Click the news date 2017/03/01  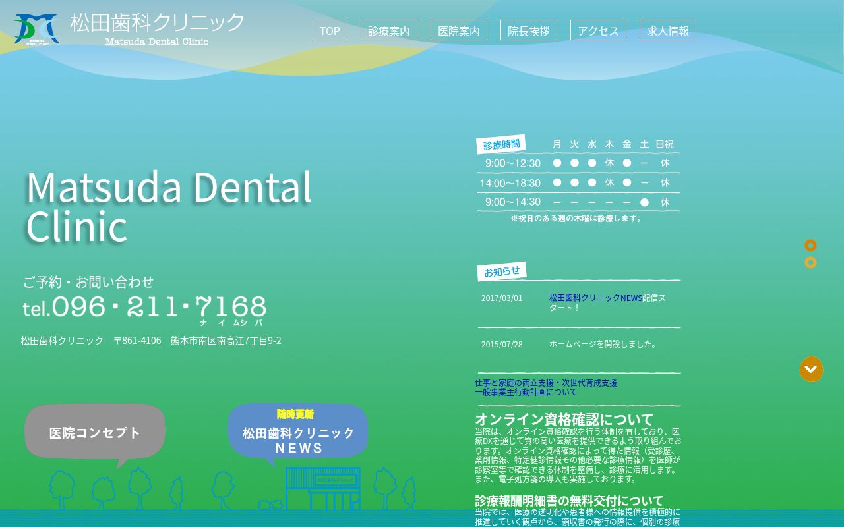pyautogui.click(x=502, y=298)
